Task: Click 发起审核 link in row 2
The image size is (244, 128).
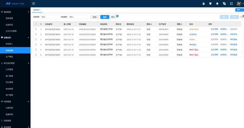Action: [234, 34]
